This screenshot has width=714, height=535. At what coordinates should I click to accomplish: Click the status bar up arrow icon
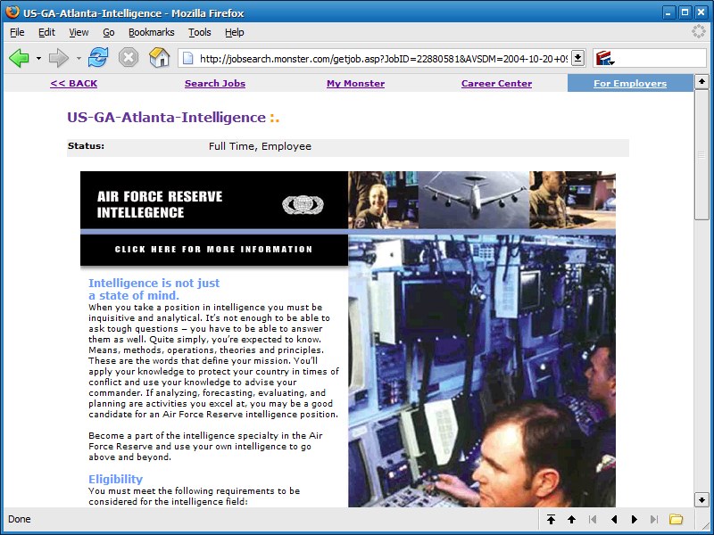tap(571, 519)
